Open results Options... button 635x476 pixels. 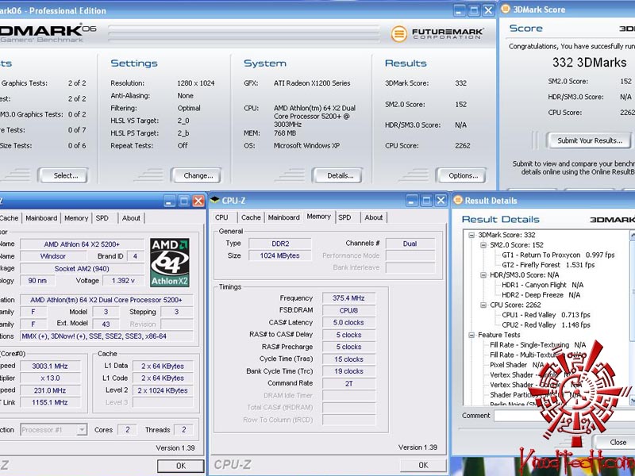click(x=461, y=175)
